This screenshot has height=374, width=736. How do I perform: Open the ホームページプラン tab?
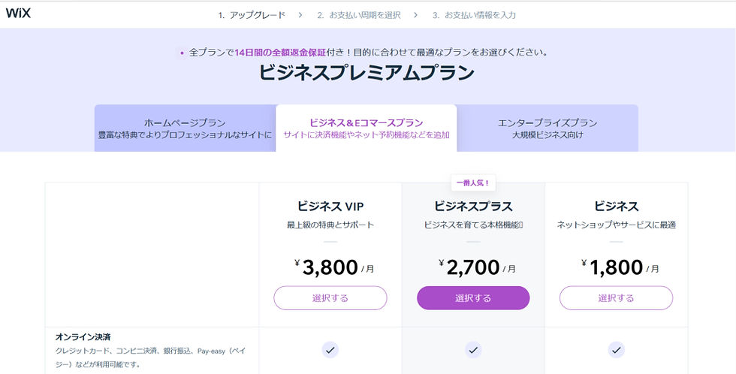tap(185, 128)
